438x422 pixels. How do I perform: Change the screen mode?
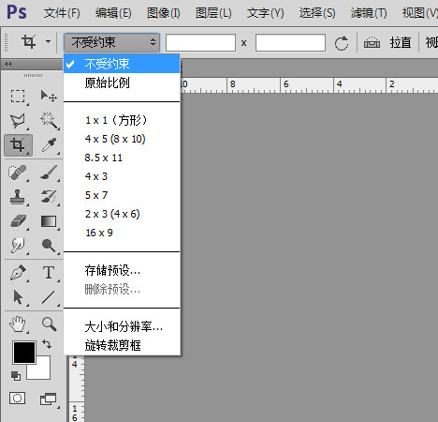49,399
